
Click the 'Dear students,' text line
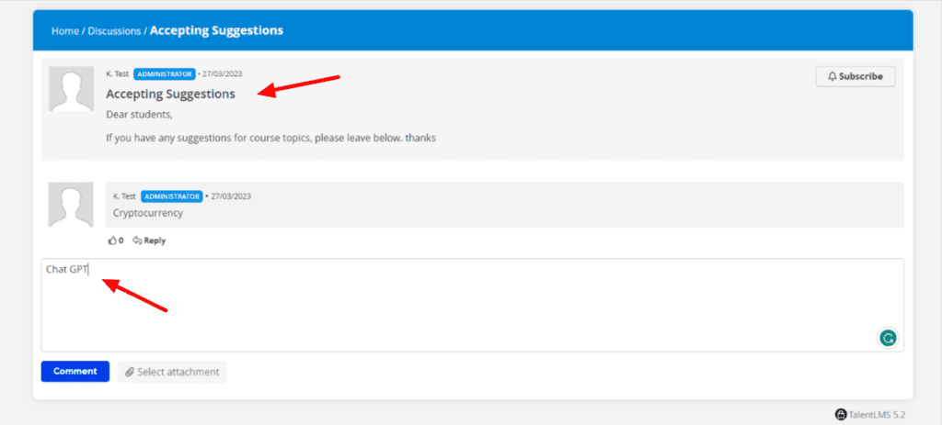140,114
